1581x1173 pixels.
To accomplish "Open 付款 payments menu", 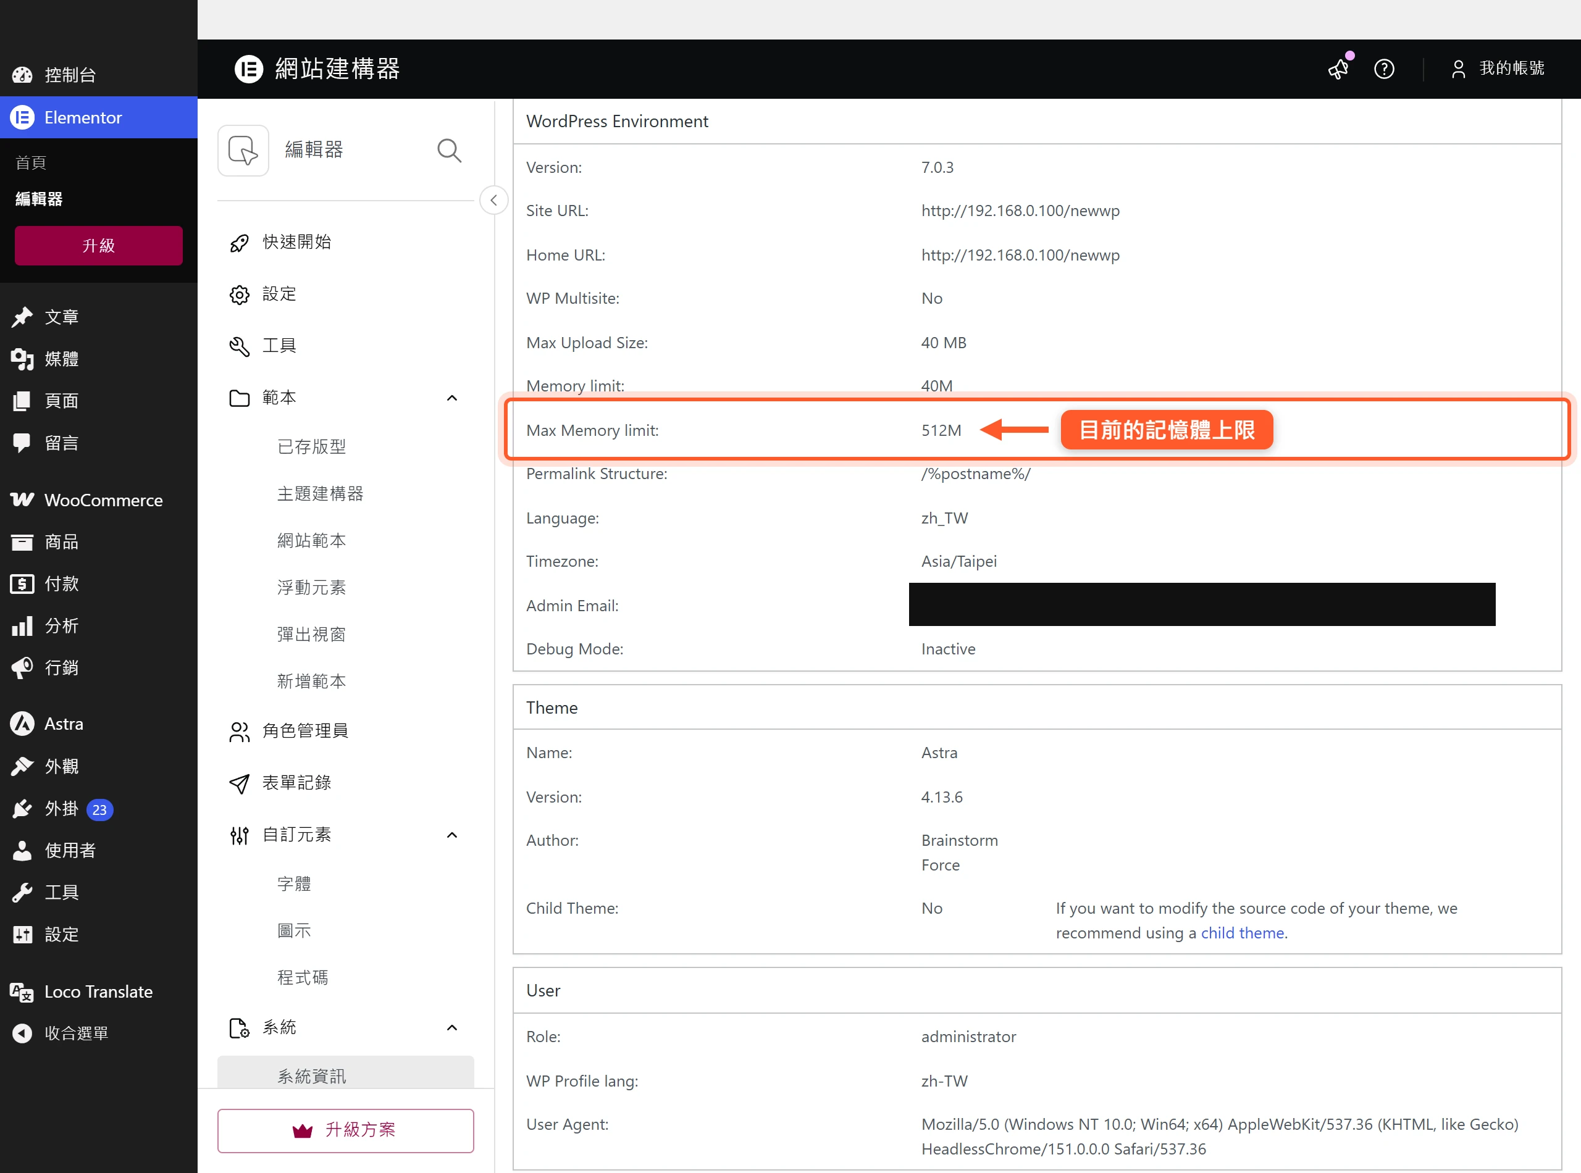I will [99, 583].
